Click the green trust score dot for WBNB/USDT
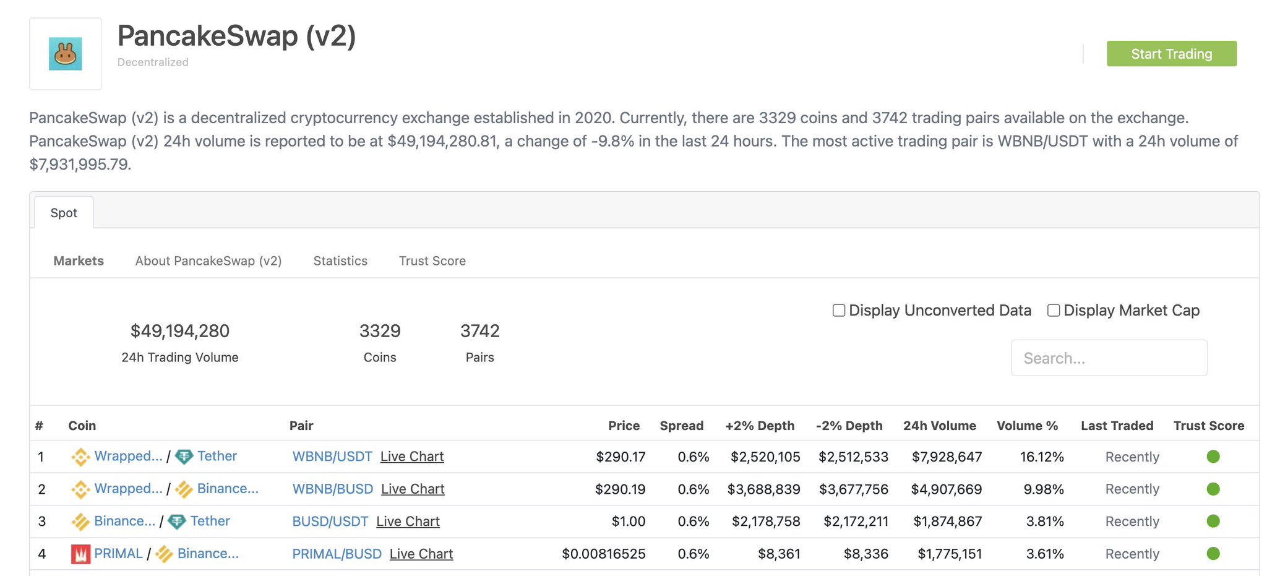 [x=1213, y=457]
